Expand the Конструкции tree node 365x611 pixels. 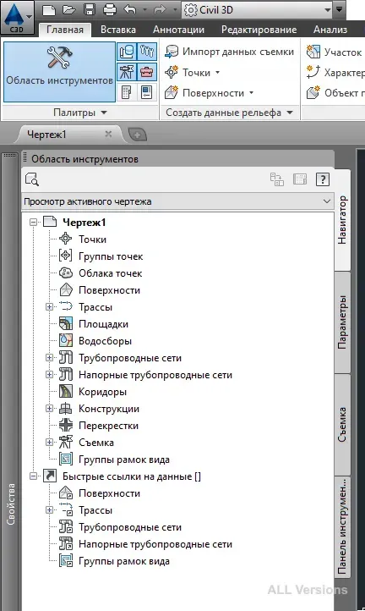pyautogui.click(x=49, y=409)
